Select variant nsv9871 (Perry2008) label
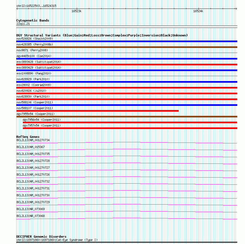 pos(32,50)
